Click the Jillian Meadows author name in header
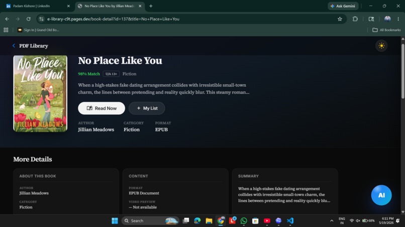The image size is (405, 227). pyautogui.click(x=96, y=130)
